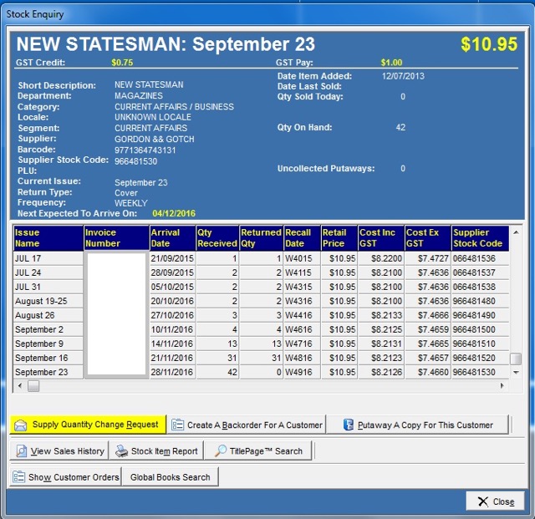Click the Supply Quantity Change Request envelope icon
Viewport: 535px width, 519px height.
click(21, 425)
